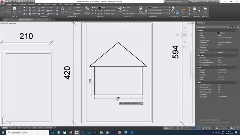Choose the Linear dimension tool
The height and width of the screenshot is (135, 240).
(x=77, y=7)
